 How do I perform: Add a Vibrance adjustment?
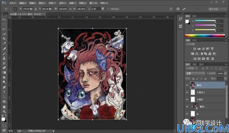pos(212,49)
